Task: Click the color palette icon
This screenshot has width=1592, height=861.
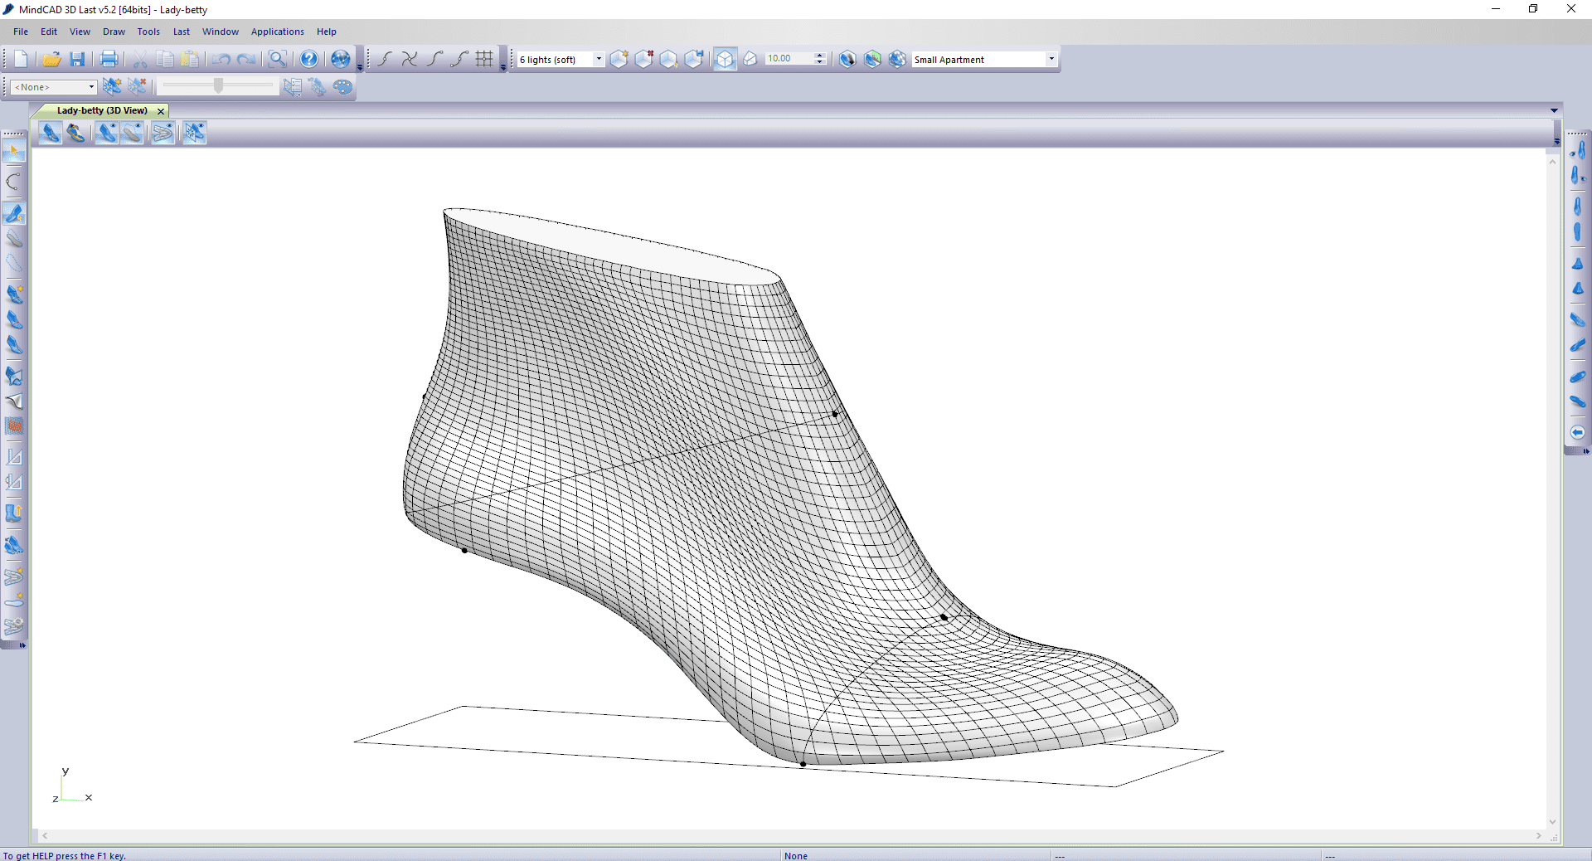Action: click(342, 87)
